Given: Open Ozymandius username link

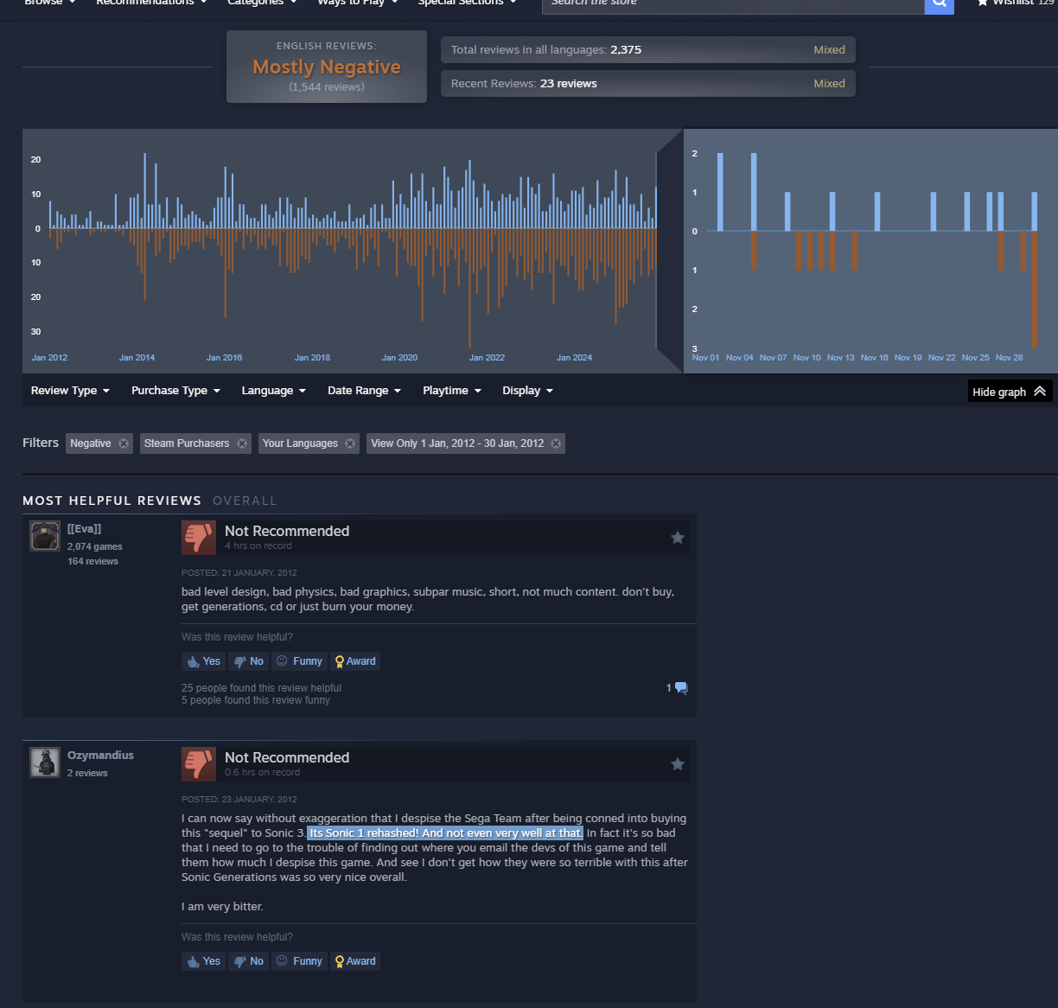Looking at the screenshot, I should click(100, 755).
